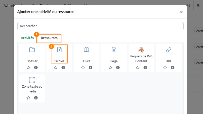This screenshot has height=114, width=203.
Task: Close the Ajouter une activité dialog
Action: point(181,12)
